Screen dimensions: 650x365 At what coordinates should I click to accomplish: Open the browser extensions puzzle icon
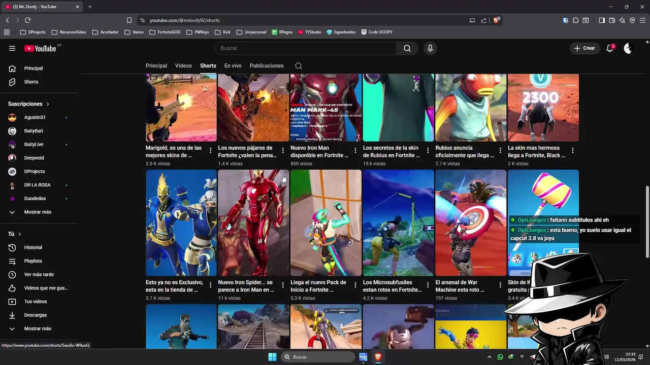click(575, 20)
